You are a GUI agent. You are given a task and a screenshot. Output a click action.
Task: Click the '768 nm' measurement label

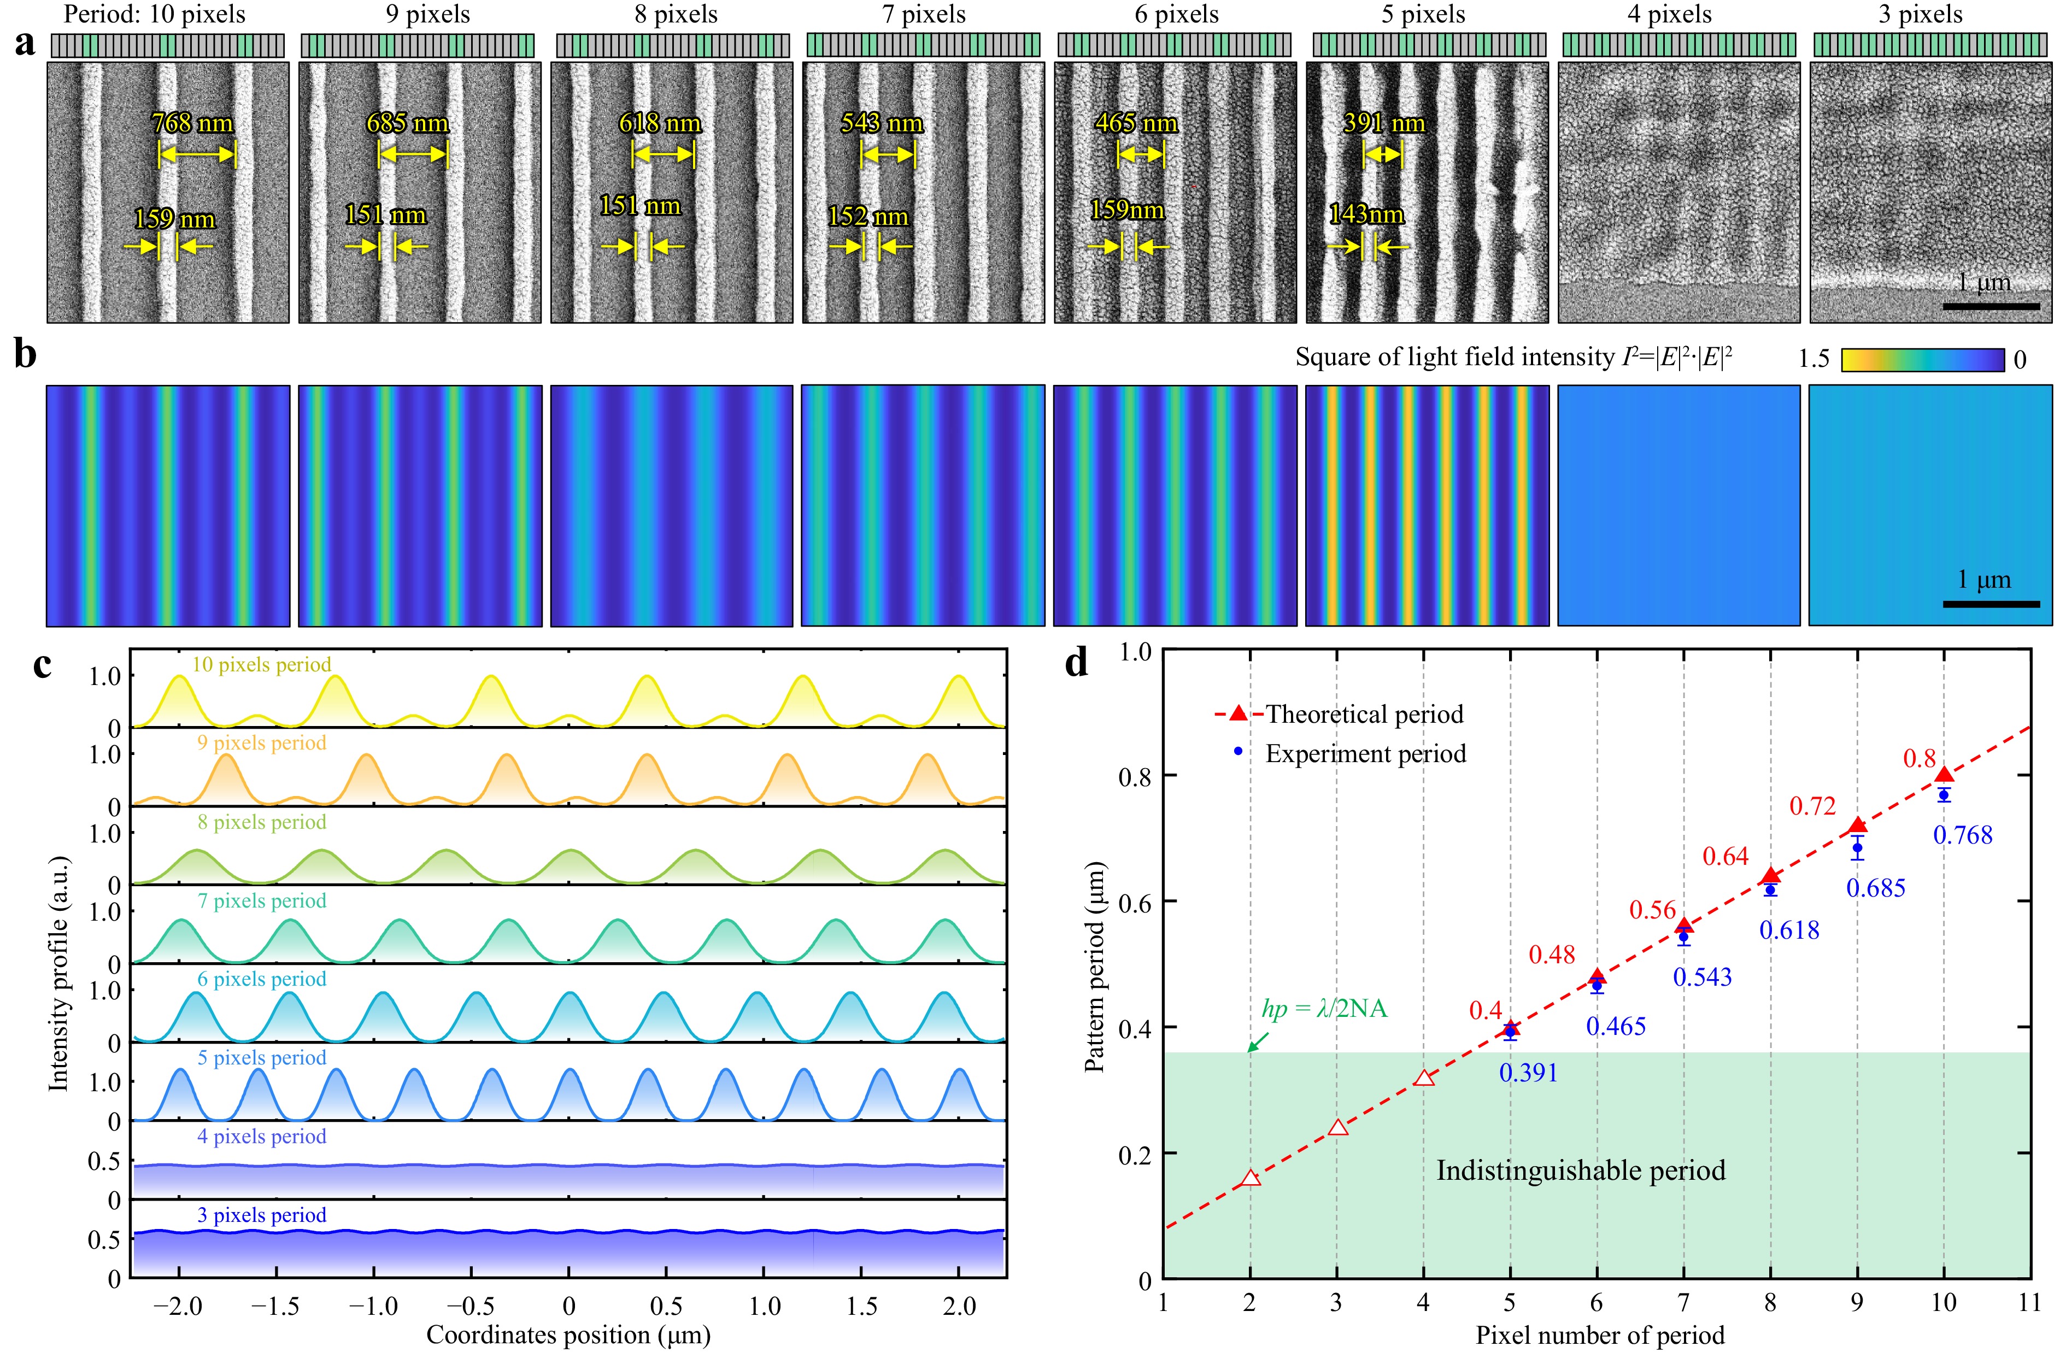(193, 122)
